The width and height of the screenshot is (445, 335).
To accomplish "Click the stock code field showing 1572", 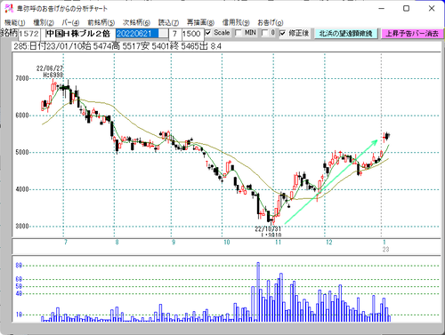I will pyautogui.click(x=28, y=34).
